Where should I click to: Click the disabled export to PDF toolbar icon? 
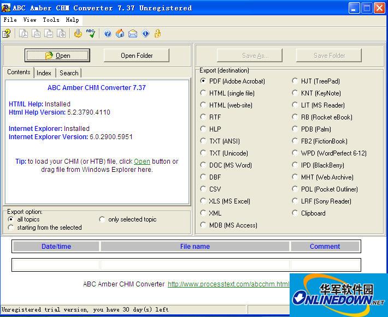coord(23,33)
